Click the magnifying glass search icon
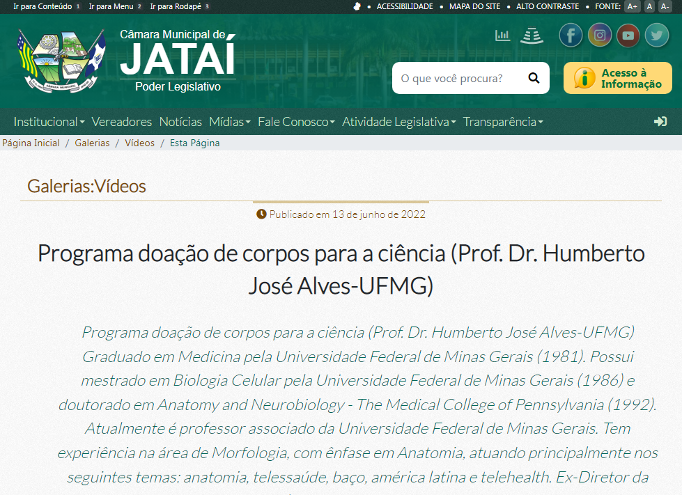 coord(534,78)
